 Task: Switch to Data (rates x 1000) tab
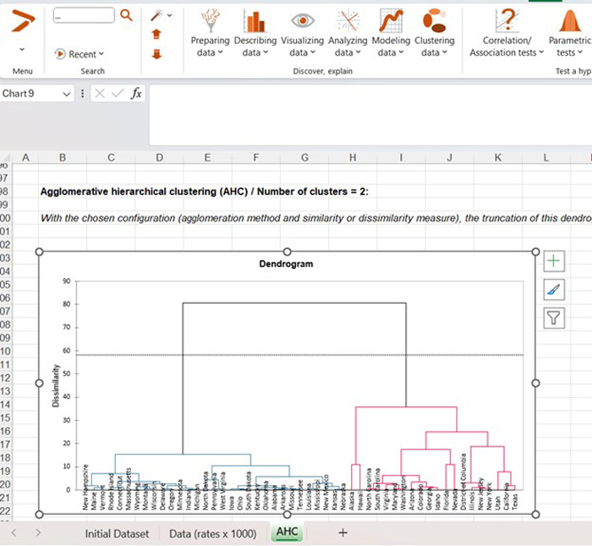click(x=212, y=533)
